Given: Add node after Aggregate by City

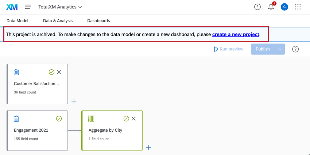Looking at the screenshot, I should (148, 148).
